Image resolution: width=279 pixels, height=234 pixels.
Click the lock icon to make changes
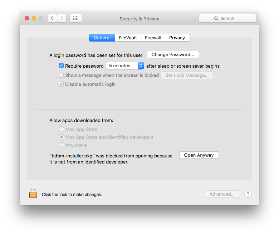[x=33, y=193]
